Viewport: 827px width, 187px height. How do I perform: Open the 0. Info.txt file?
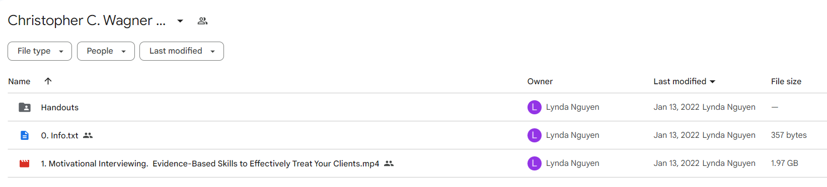tap(60, 135)
